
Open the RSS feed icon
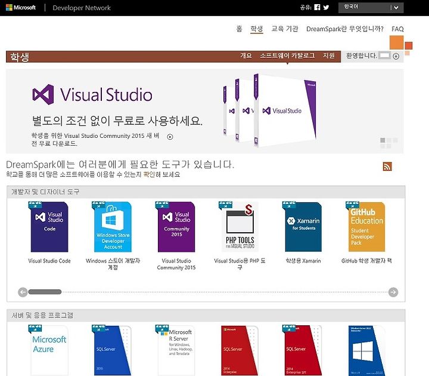[387, 167]
